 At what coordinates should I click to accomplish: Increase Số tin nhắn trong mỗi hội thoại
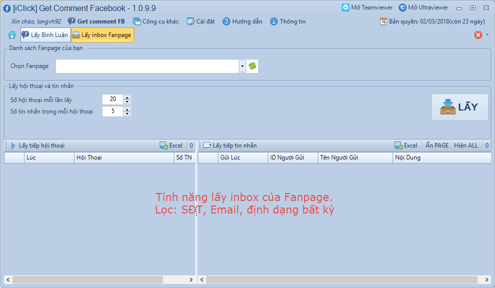click(x=127, y=109)
